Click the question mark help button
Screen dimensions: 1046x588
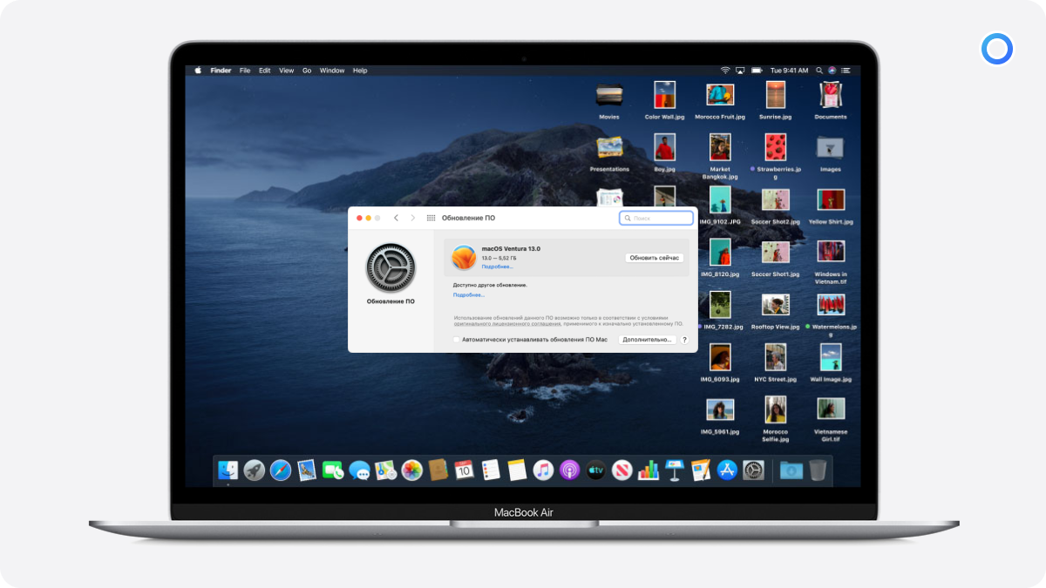tap(684, 340)
